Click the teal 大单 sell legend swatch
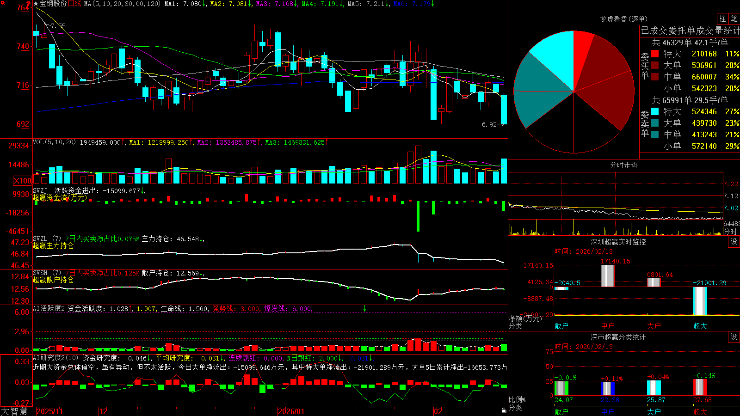The height and width of the screenshot is (416, 740). tap(655, 123)
